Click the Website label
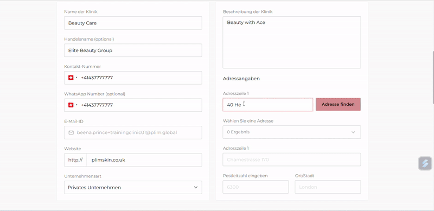 pos(73,149)
